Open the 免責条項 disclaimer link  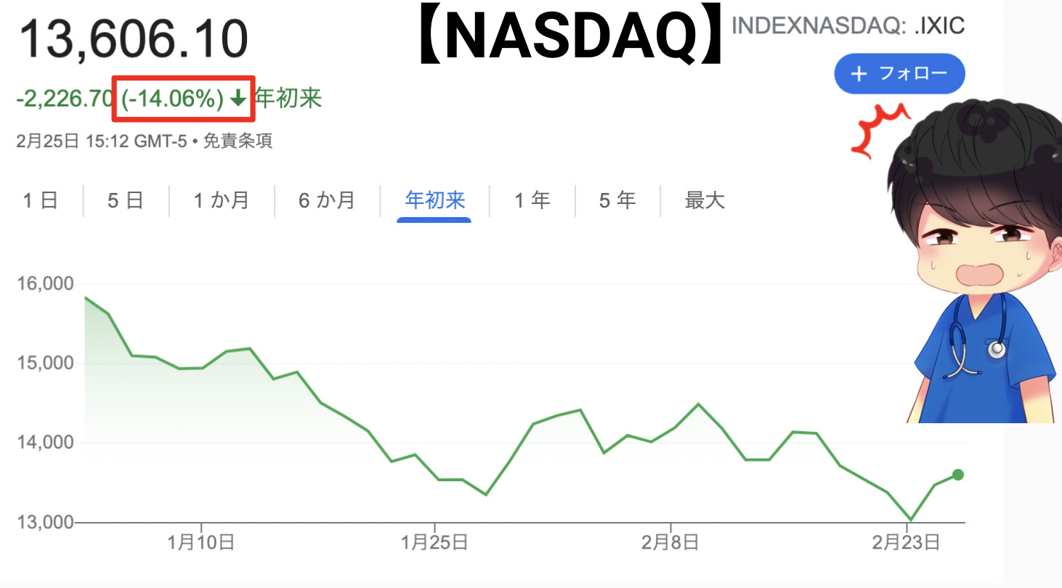pos(238,141)
